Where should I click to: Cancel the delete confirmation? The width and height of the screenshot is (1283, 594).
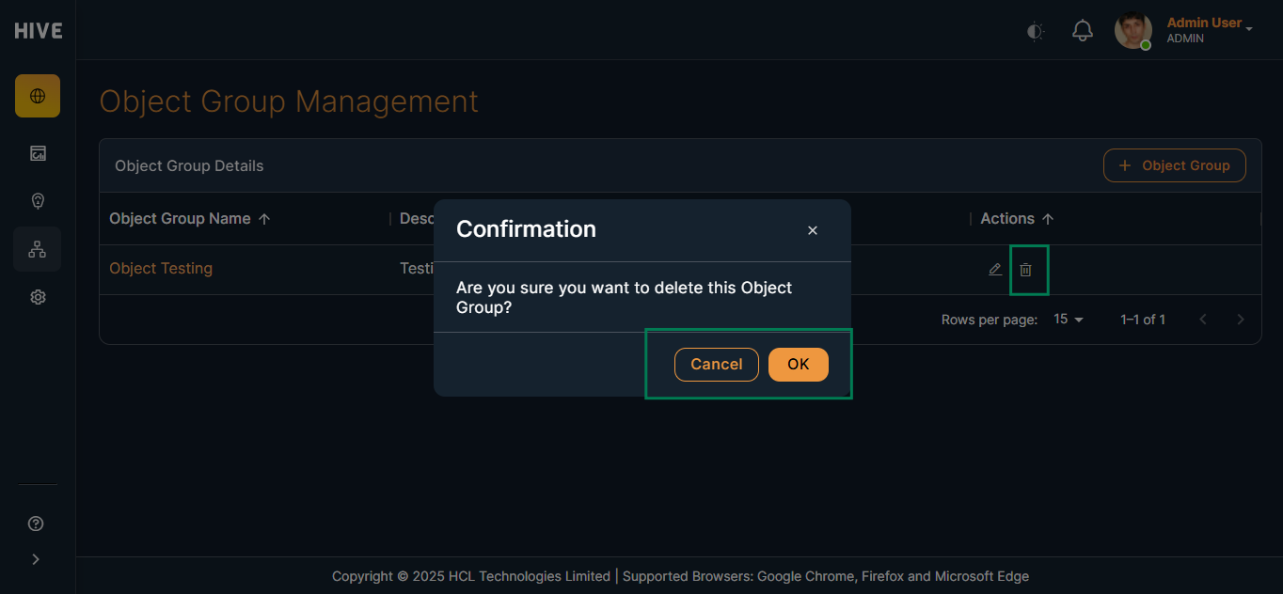click(716, 365)
